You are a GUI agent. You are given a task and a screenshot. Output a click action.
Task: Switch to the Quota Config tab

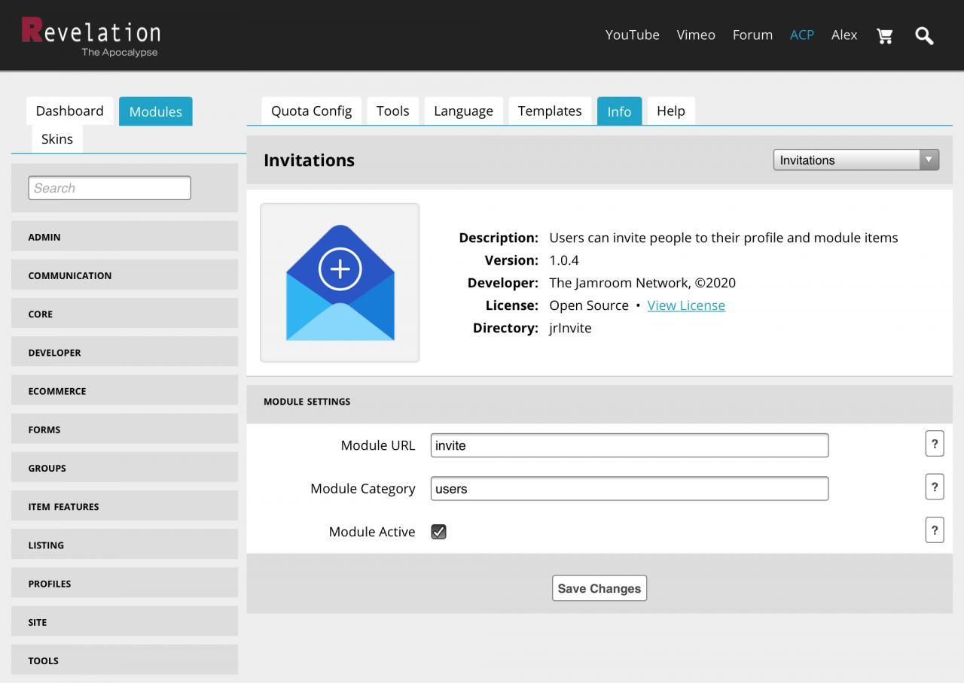(311, 111)
